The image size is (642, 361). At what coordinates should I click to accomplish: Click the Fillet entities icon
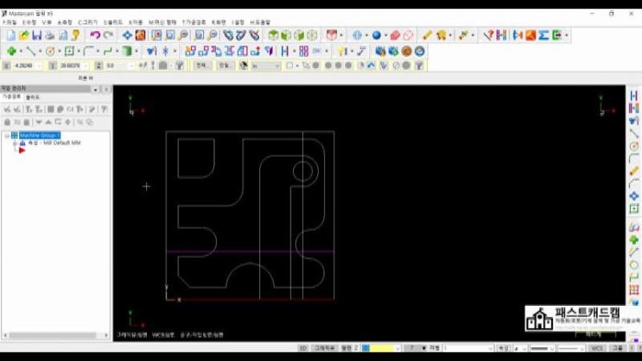pyautogui.click(x=88, y=51)
